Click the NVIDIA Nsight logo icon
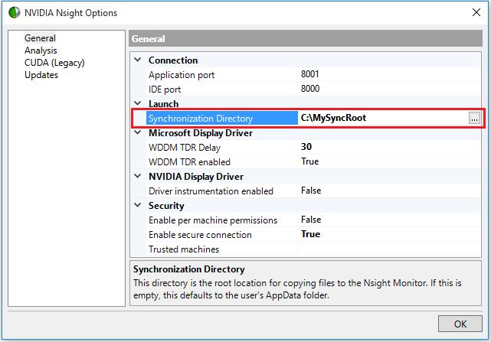This screenshot has width=491, height=342. click(15, 11)
